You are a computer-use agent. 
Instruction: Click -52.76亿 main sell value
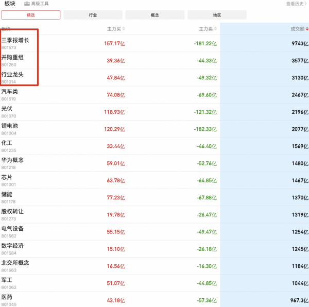point(207,163)
